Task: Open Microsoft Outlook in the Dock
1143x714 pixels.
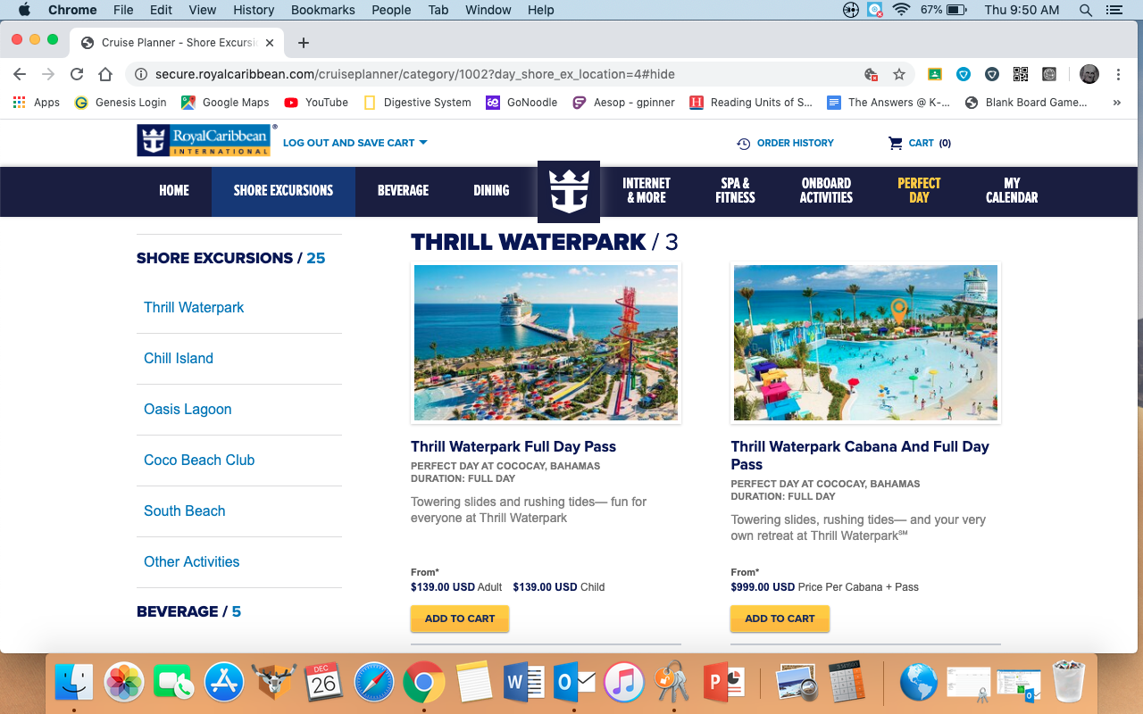Action: coord(574,683)
